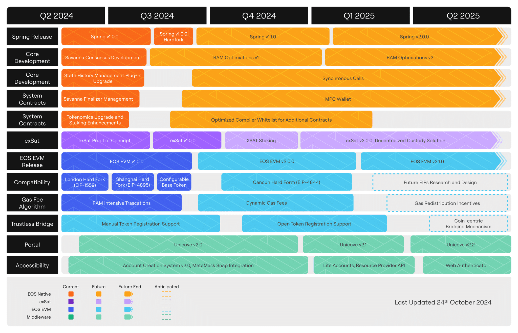Select the Unicove v2.2 bar
The width and height of the screenshot is (518, 333).
pyautogui.click(x=461, y=245)
